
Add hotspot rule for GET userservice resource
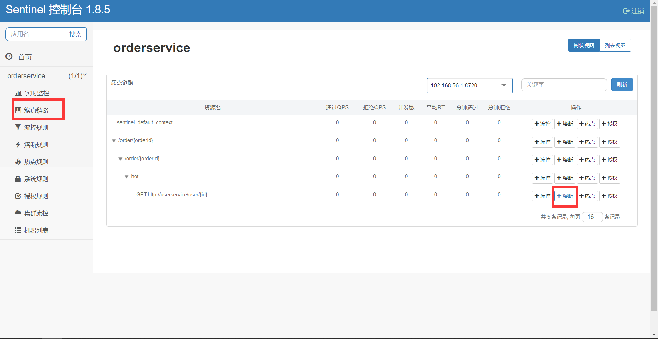[587, 196]
